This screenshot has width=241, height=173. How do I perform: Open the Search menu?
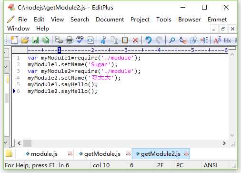click(80, 20)
